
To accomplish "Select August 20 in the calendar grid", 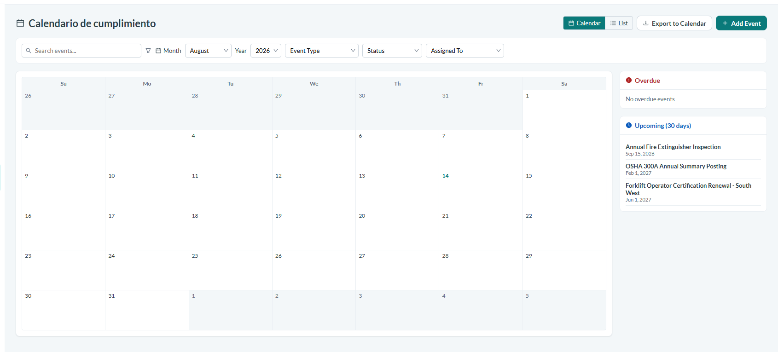I will tap(397, 230).
